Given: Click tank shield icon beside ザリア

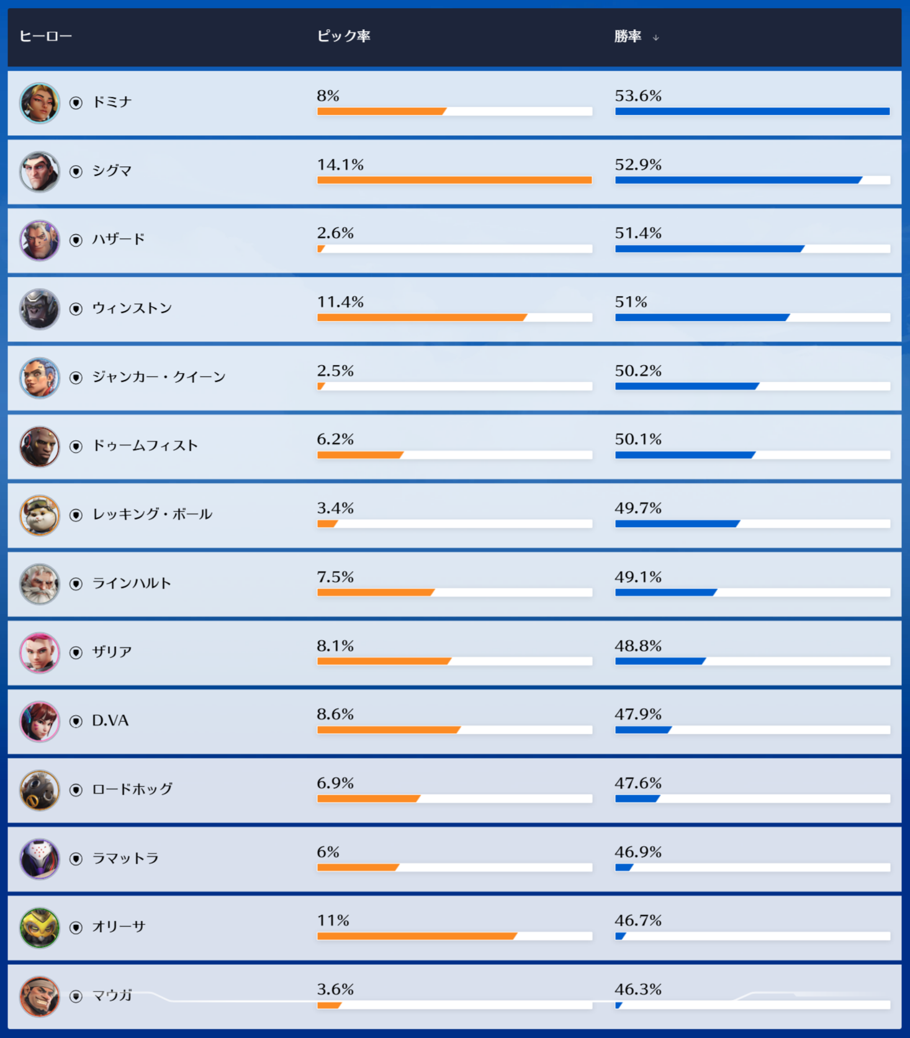Looking at the screenshot, I should [x=76, y=652].
